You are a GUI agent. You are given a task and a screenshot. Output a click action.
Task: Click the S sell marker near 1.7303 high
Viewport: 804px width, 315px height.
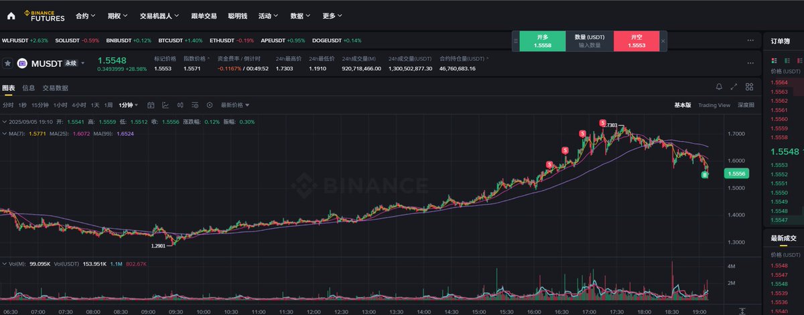[602, 123]
